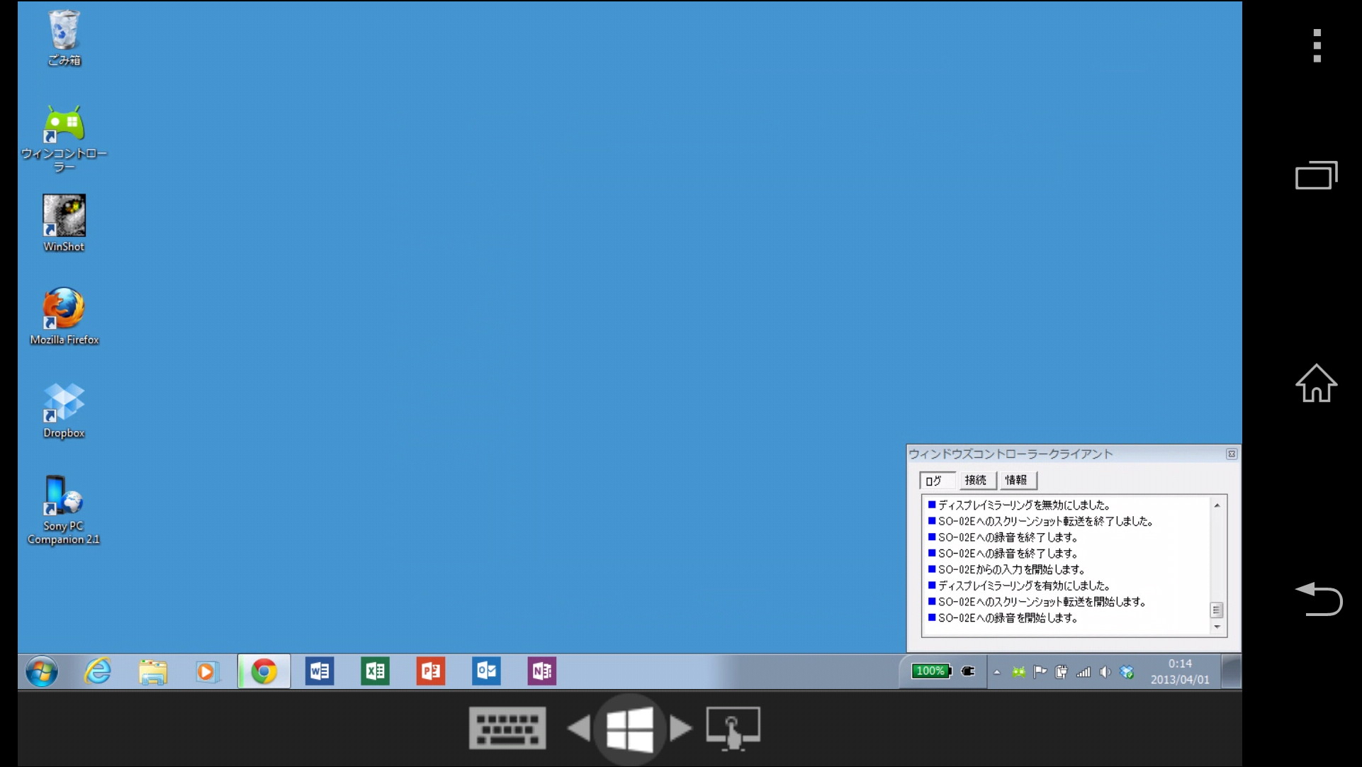Click the Google Chrome taskbar icon
This screenshot has height=767, width=1362.
coord(264,671)
